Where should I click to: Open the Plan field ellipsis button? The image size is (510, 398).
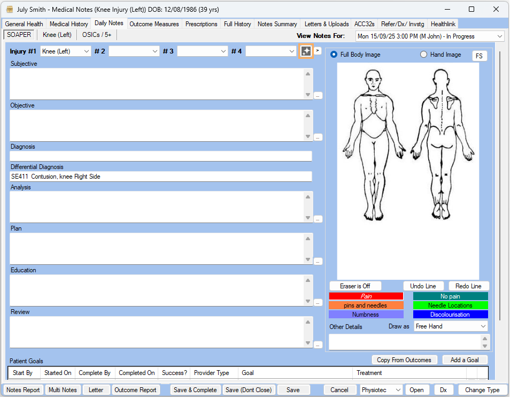318,261
